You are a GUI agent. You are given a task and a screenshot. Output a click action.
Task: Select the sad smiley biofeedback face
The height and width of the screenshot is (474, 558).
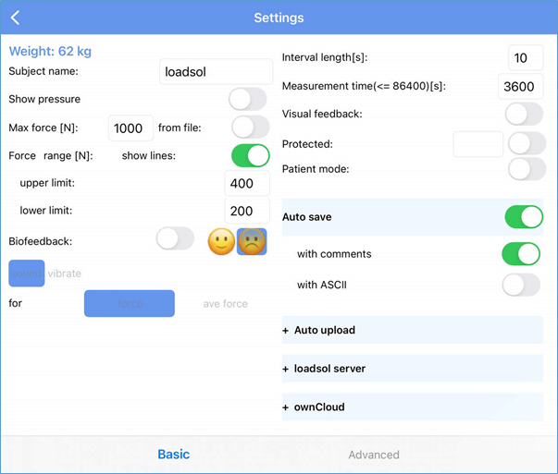click(x=252, y=241)
